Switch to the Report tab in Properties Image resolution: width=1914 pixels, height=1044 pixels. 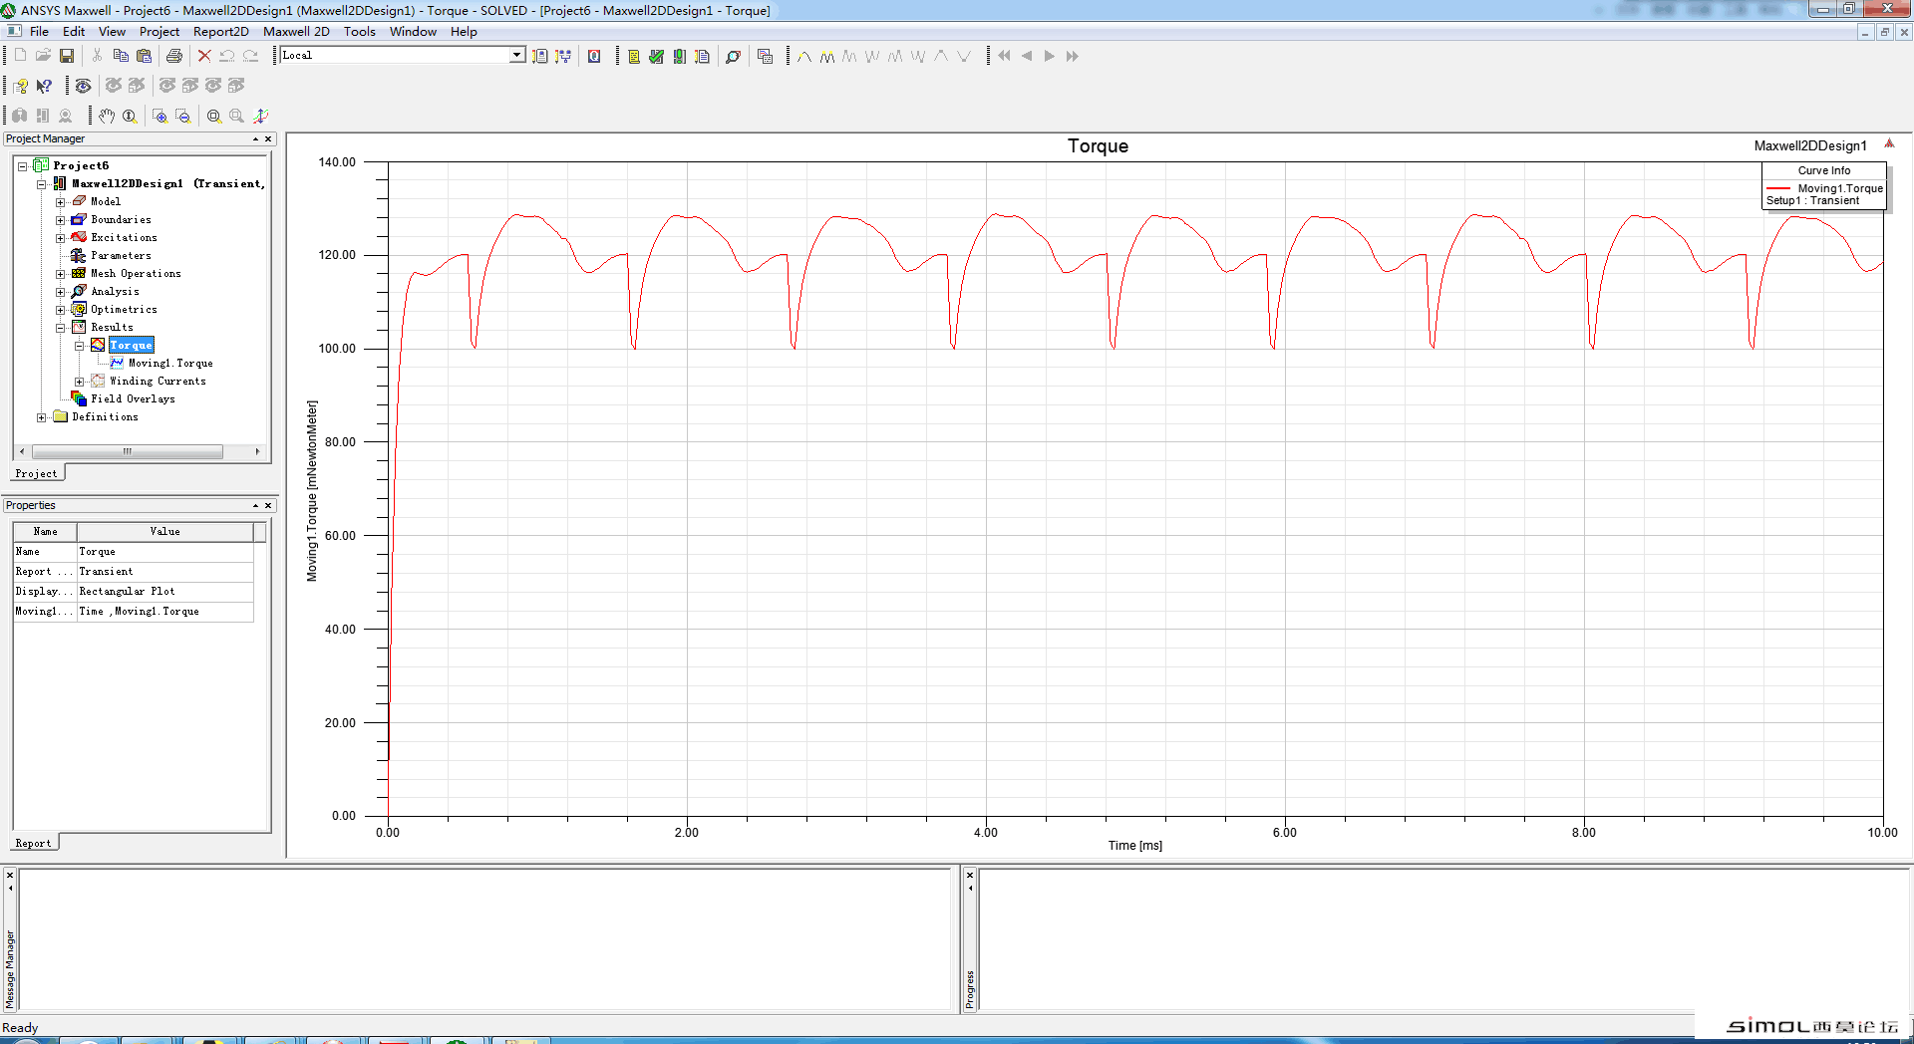33,843
